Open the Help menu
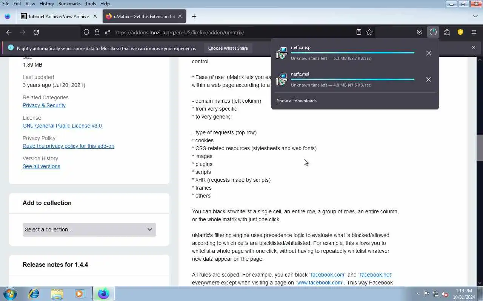Image resolution: width=483 pixels, height=301 pixels. tap(105, 4)
